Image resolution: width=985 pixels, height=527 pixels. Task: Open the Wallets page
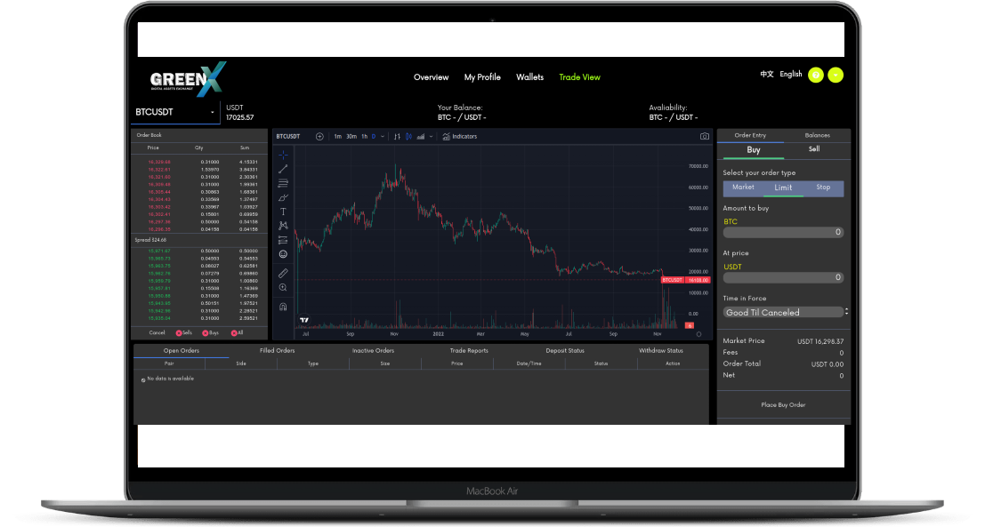[x=529, y=77]
